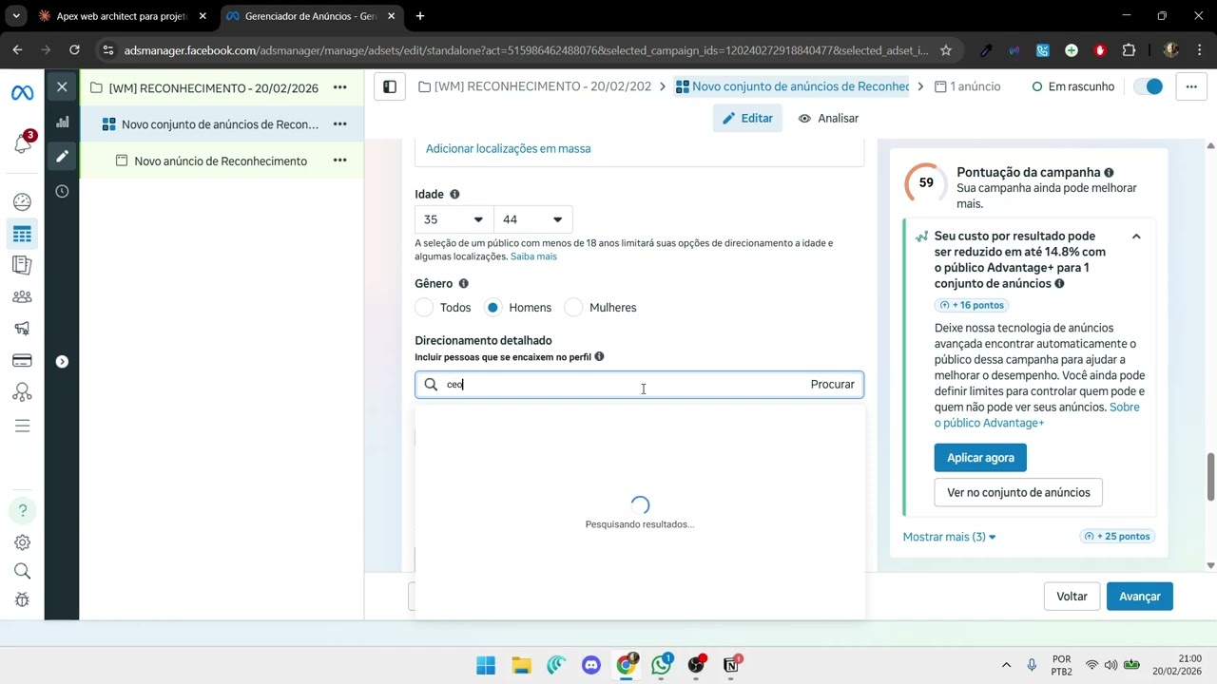Select the Homens gender option
Viewport: 1217px width, 684px height.
[x=493, y=307]
